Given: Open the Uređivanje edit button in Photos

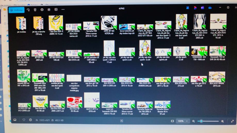Looking at the screenshot, I should pos(17,10).
